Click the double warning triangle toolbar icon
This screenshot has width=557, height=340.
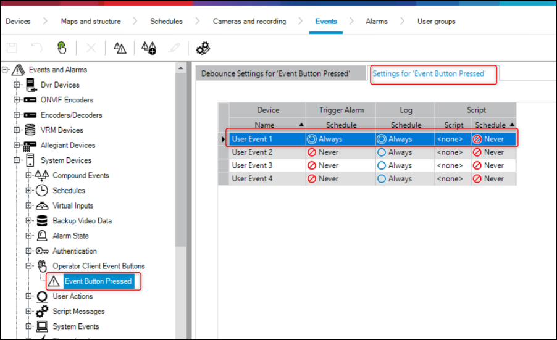(120, 48)
